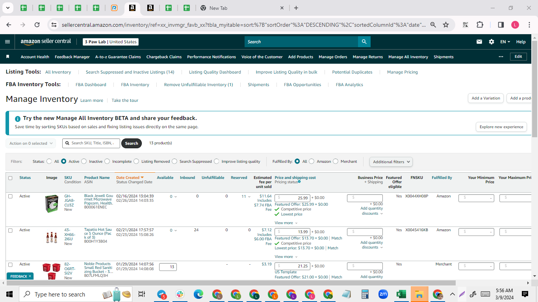Sort by the Date Created column header

click(130, 178)
